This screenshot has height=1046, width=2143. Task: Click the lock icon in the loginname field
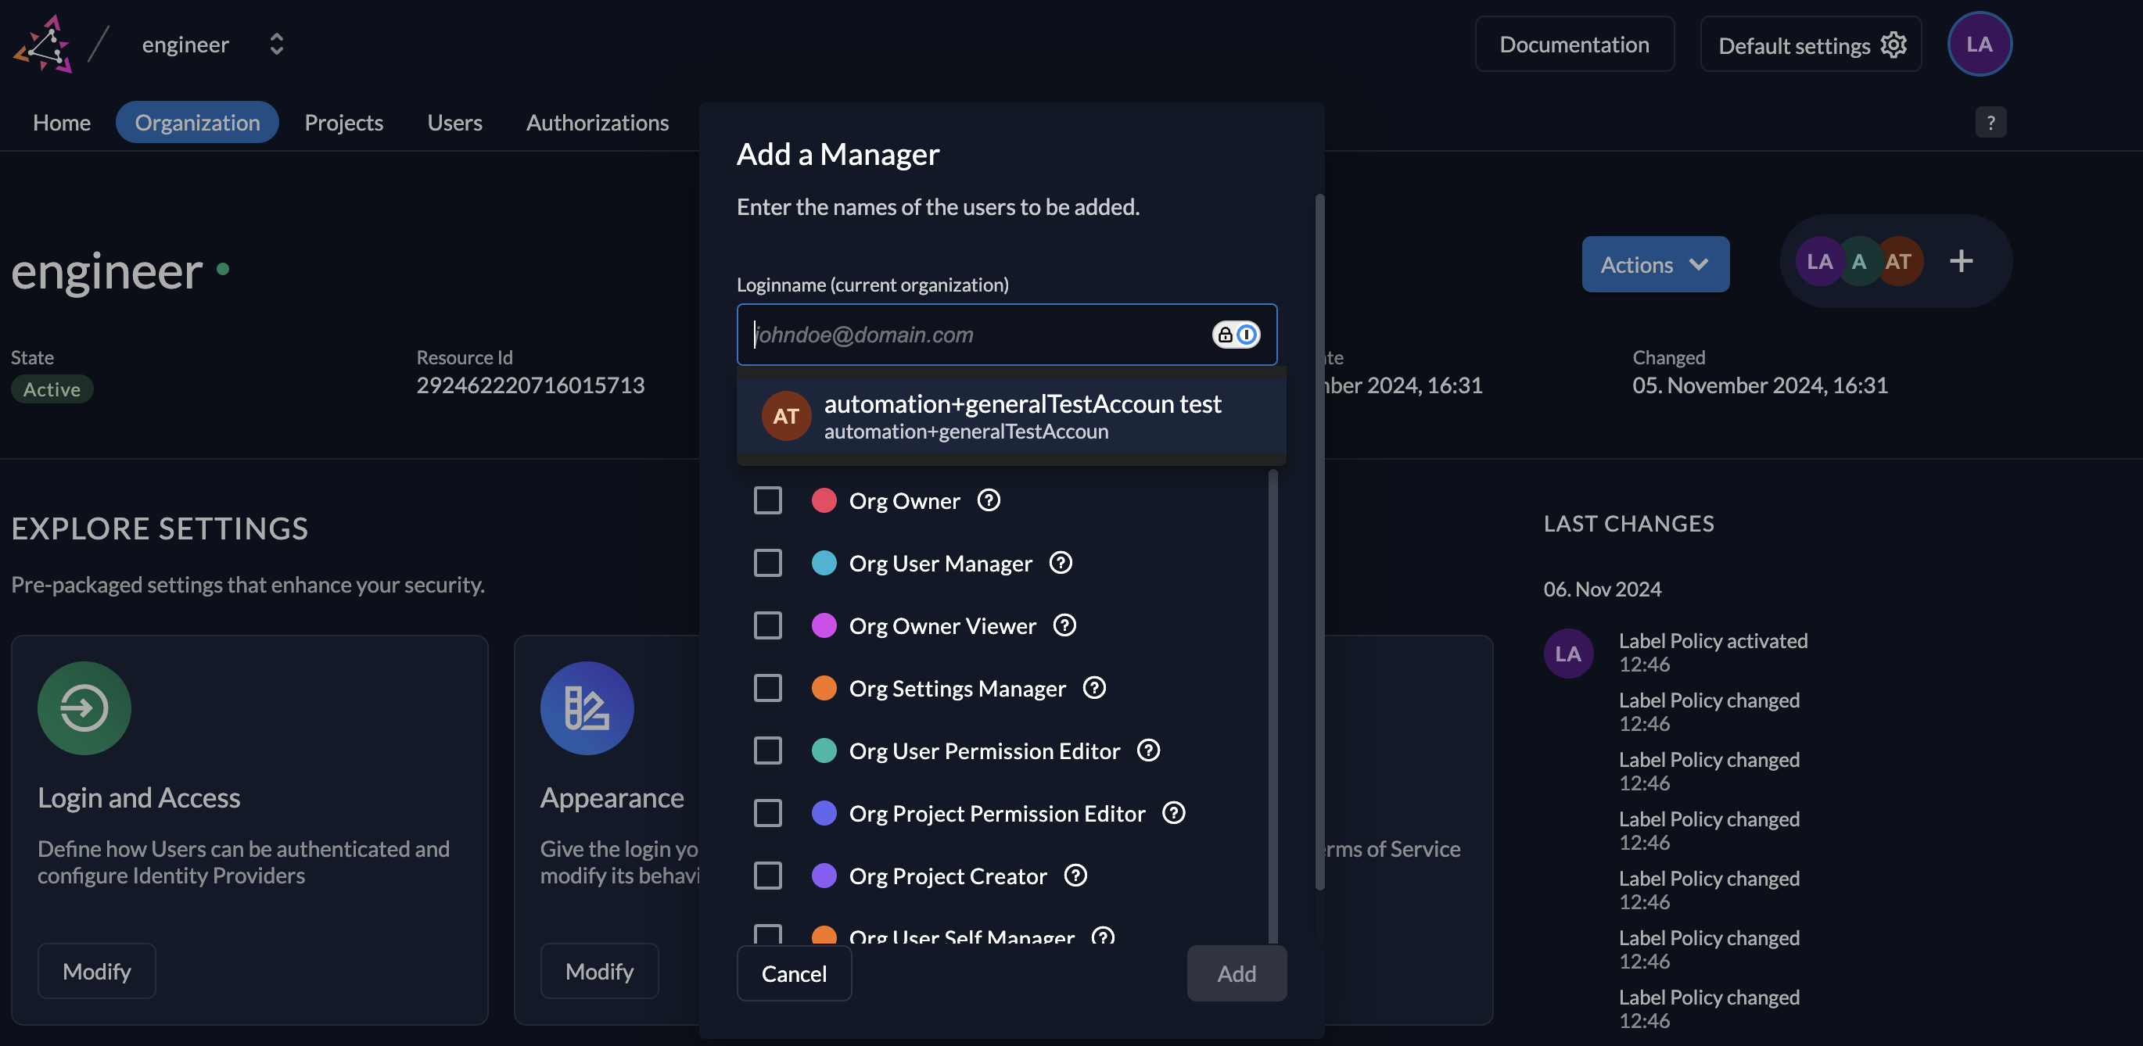1224,335
